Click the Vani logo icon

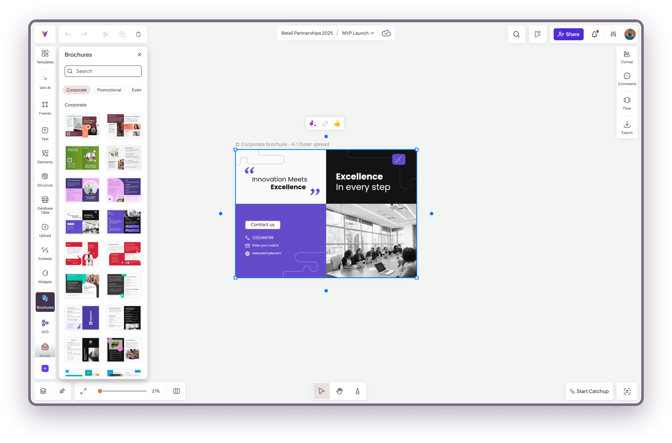click(x=45, y=34)
